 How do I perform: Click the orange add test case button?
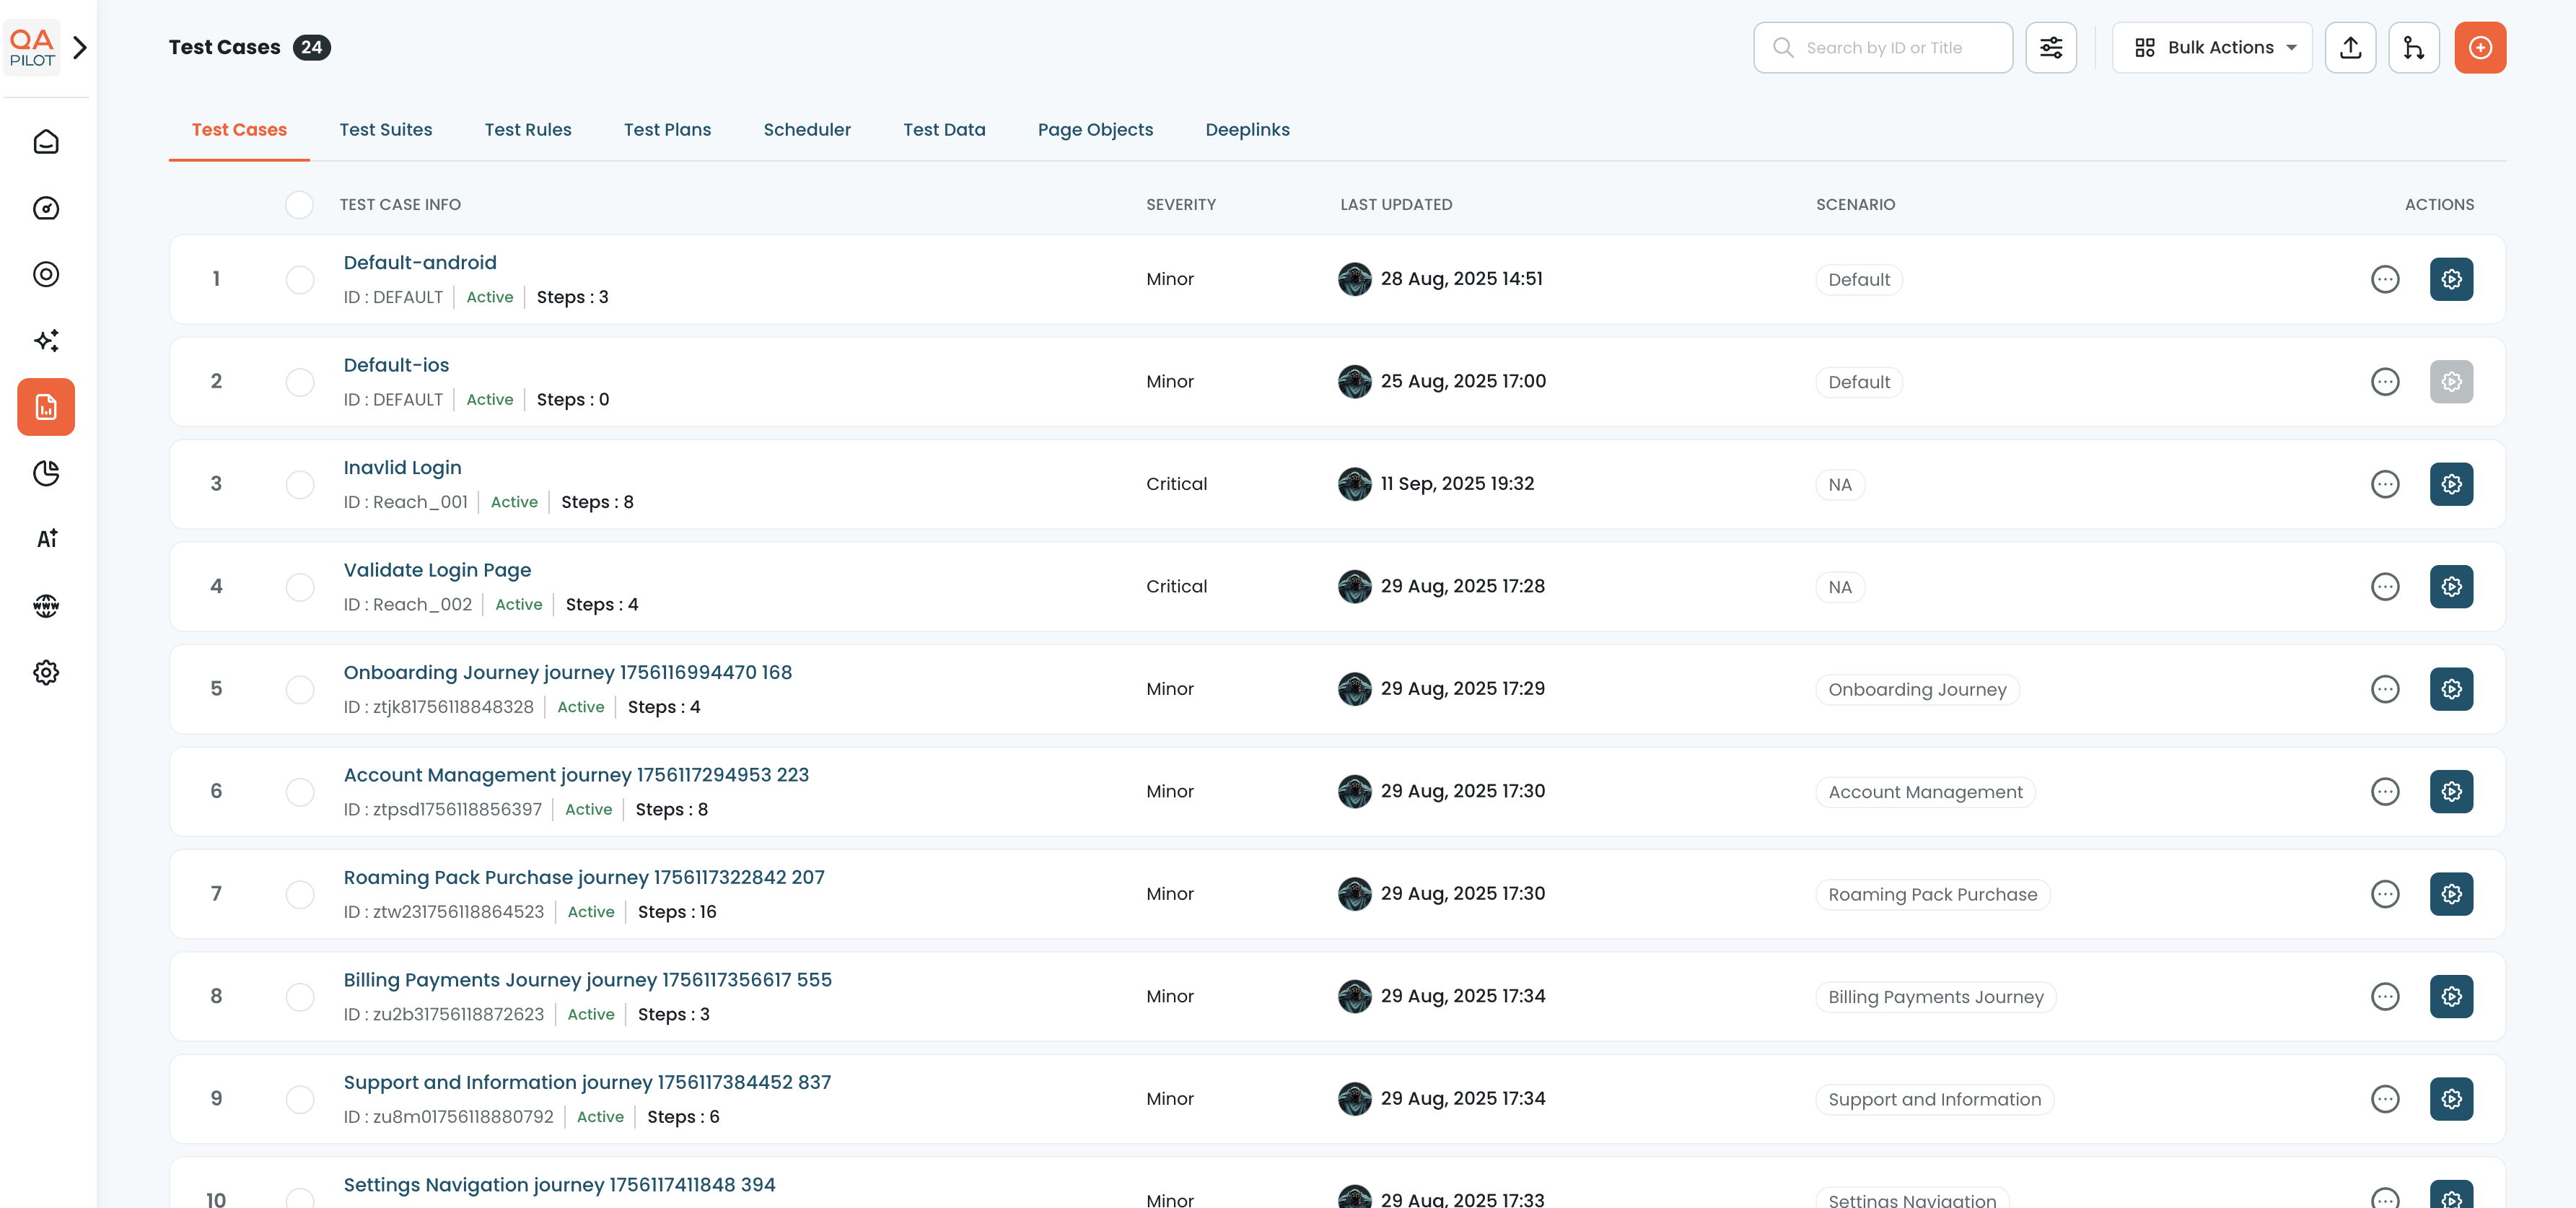click(x=2479, y=48)
